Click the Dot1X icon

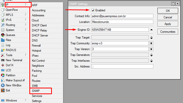coord(3,65)
